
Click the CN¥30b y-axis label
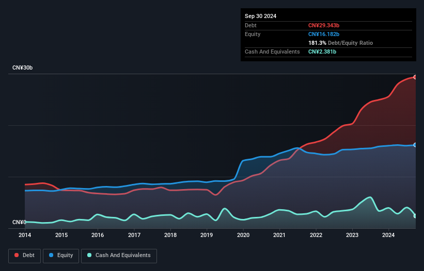click(x=23, y=68)
